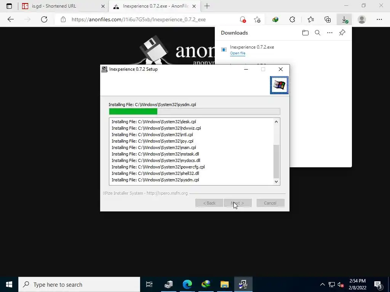The image size is (390, 292).
Task: Open a new browser tab
Action: click(x=207, y=6)
